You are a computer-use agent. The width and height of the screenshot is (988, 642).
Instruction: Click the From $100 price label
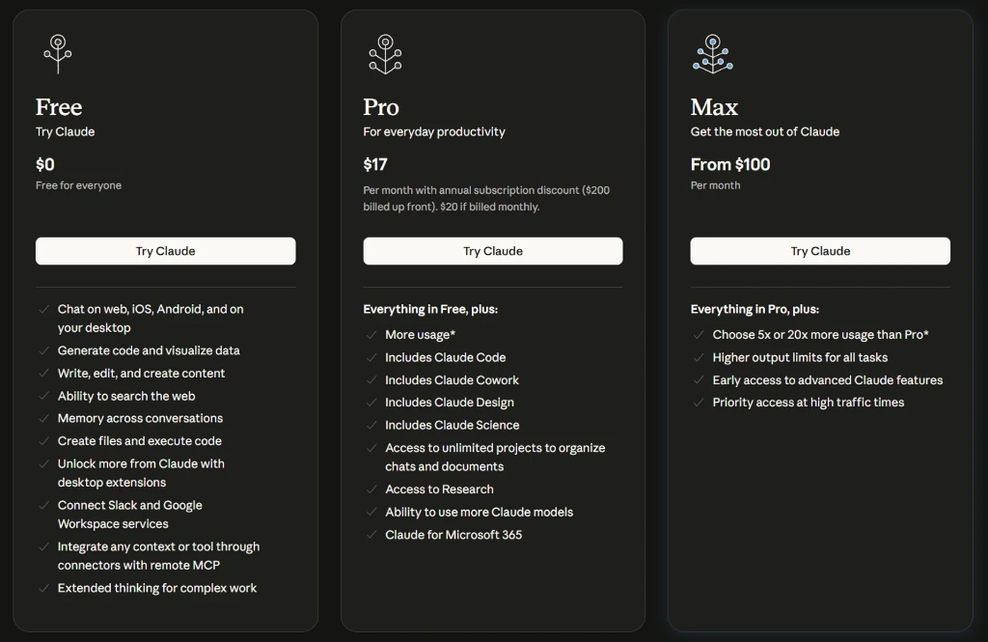coord(730,164)
